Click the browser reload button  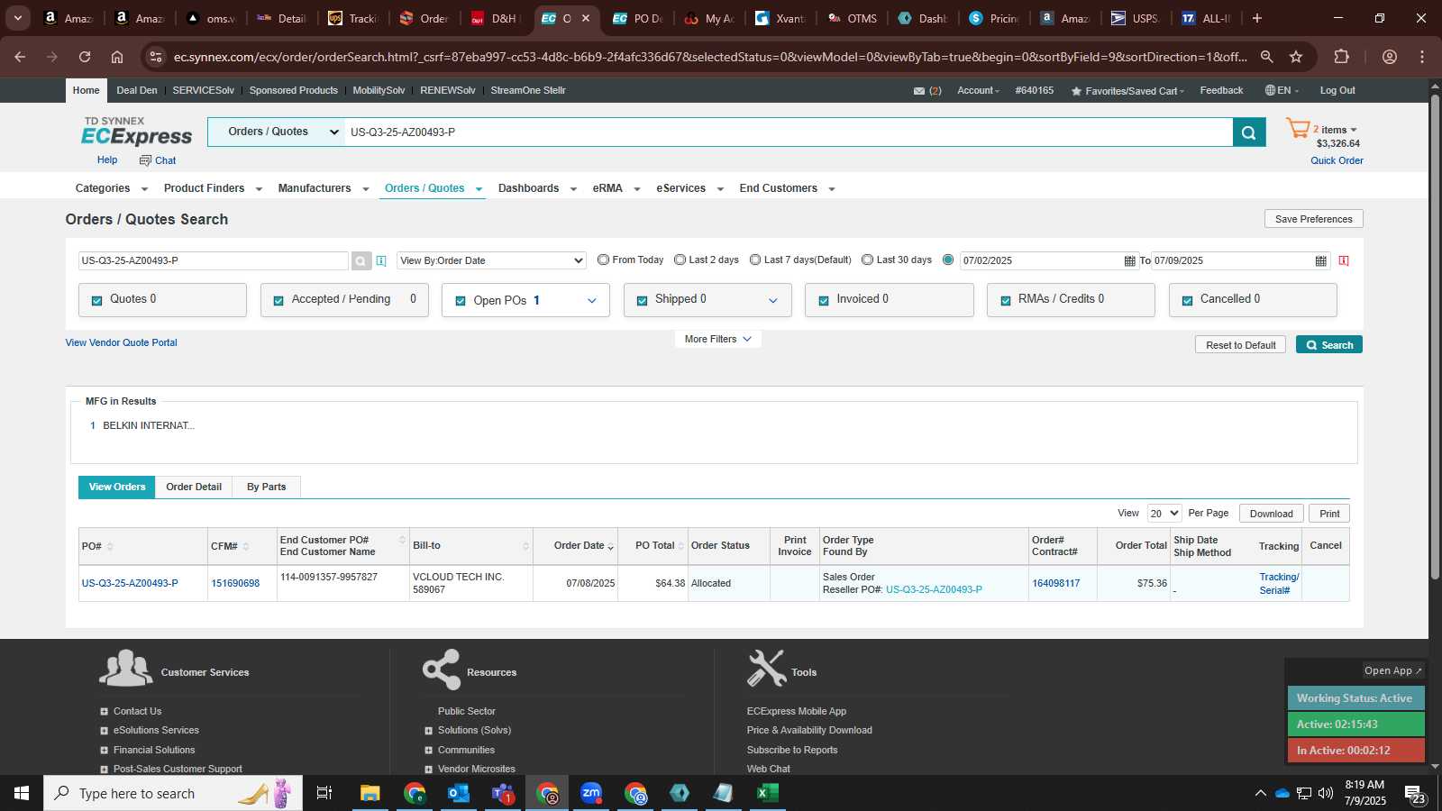[85, 57]
